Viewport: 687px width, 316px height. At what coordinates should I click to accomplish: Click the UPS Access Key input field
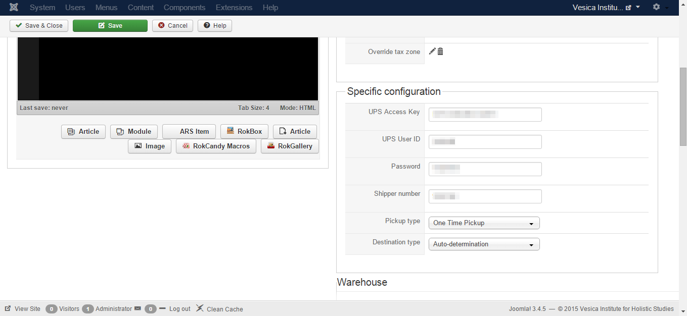click(485, 115)
